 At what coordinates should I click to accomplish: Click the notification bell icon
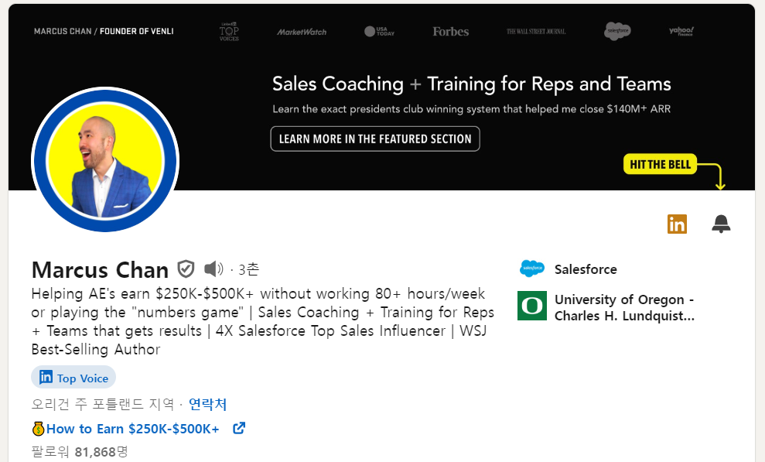721,224
